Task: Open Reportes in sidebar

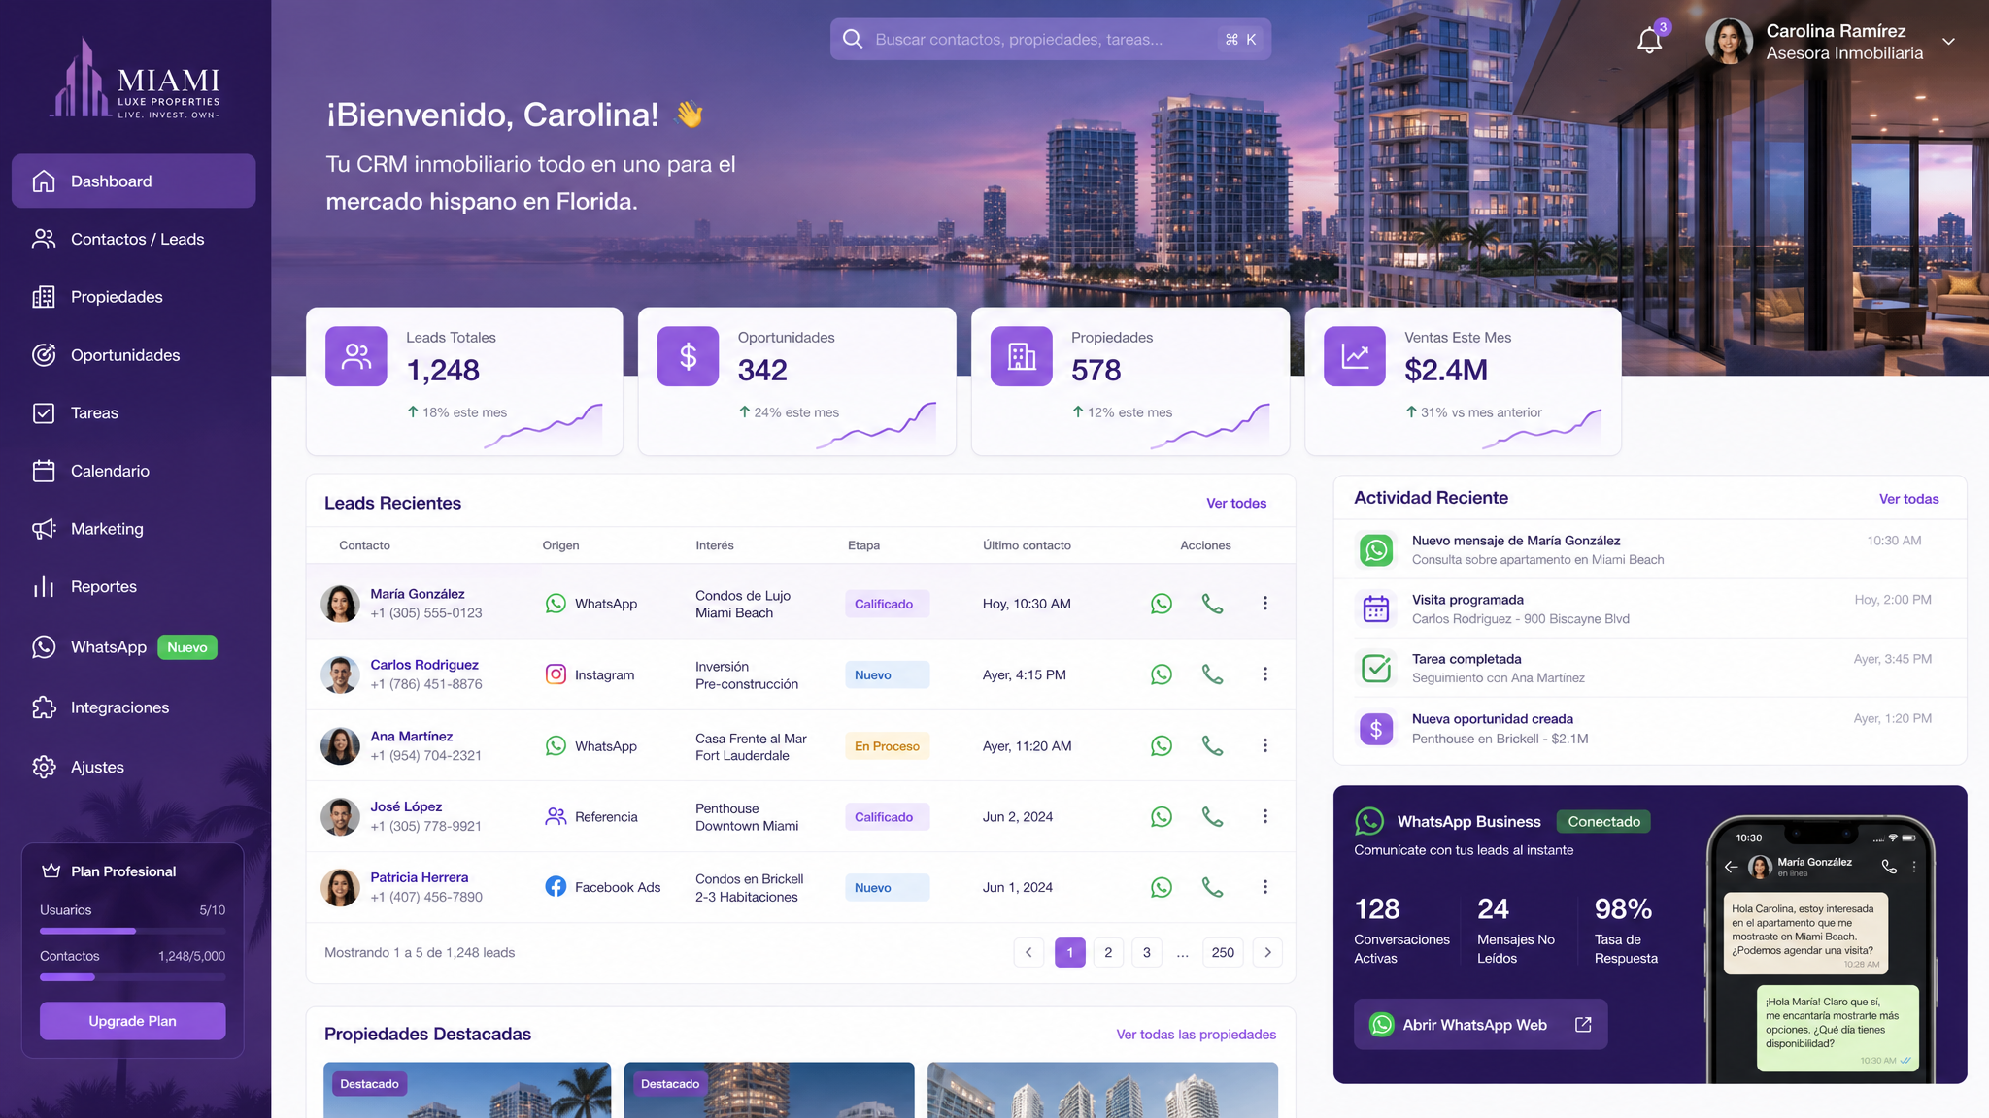Action: tap(134, 587)
